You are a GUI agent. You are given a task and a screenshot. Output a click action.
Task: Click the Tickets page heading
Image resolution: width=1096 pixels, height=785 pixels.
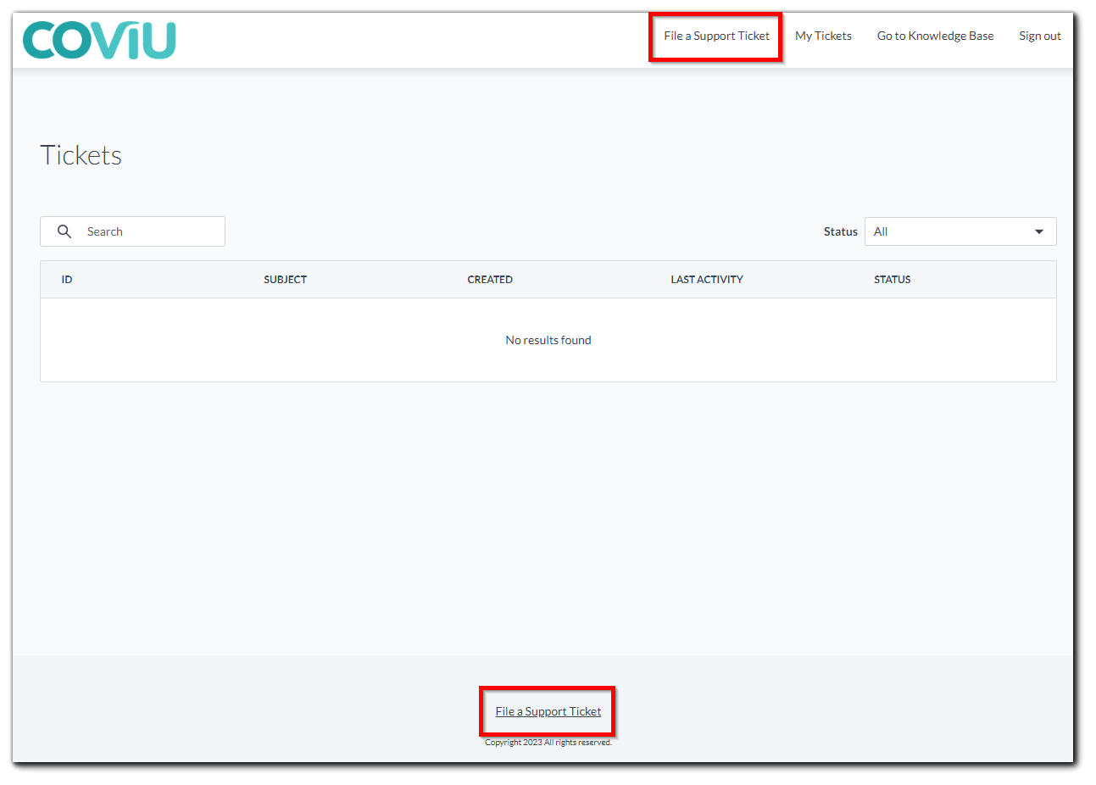pyautogui.click(x=81, y=155)
